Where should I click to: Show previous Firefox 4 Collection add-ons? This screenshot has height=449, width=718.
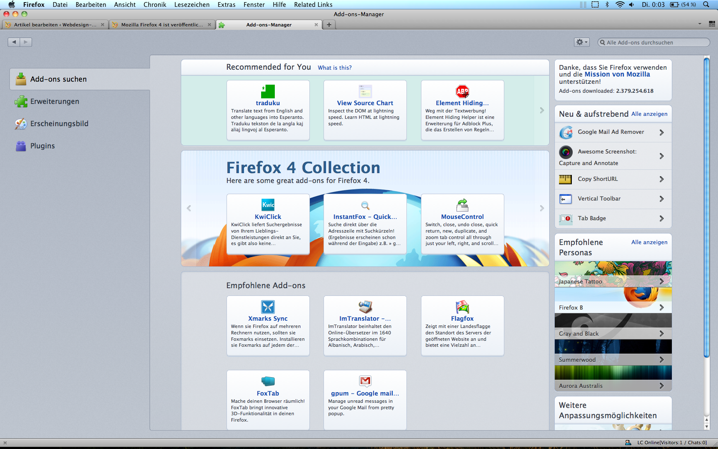[x=188, y=208]
